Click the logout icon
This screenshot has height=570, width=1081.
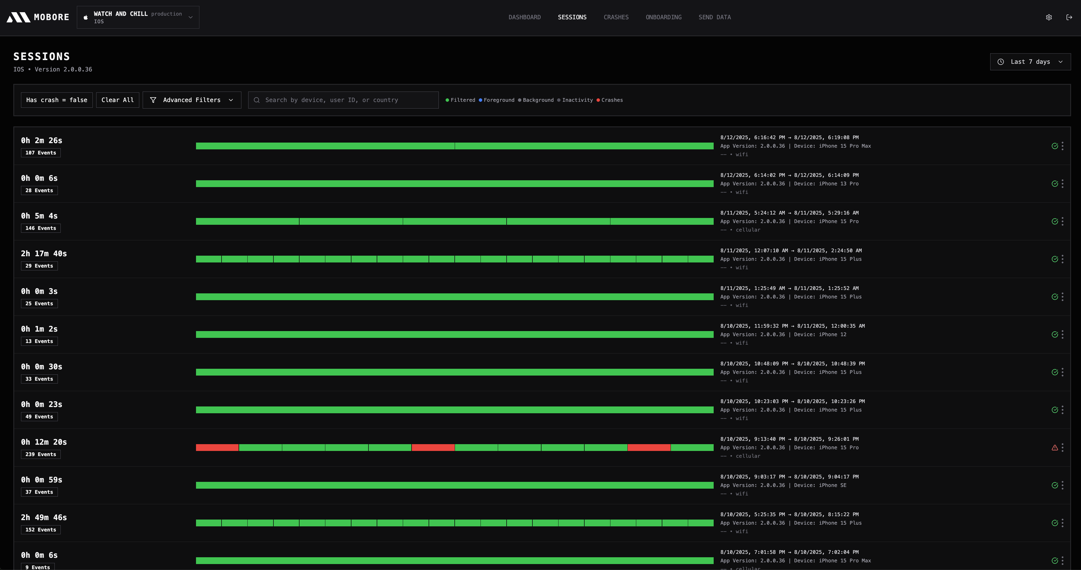click(1069, 17)
